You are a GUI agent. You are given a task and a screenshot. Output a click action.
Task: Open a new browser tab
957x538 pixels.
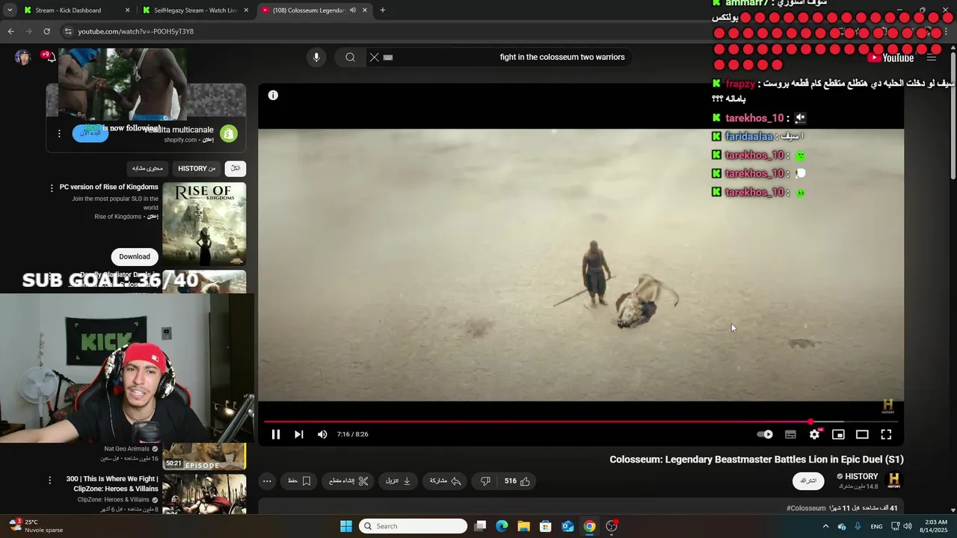pos(383,10)
